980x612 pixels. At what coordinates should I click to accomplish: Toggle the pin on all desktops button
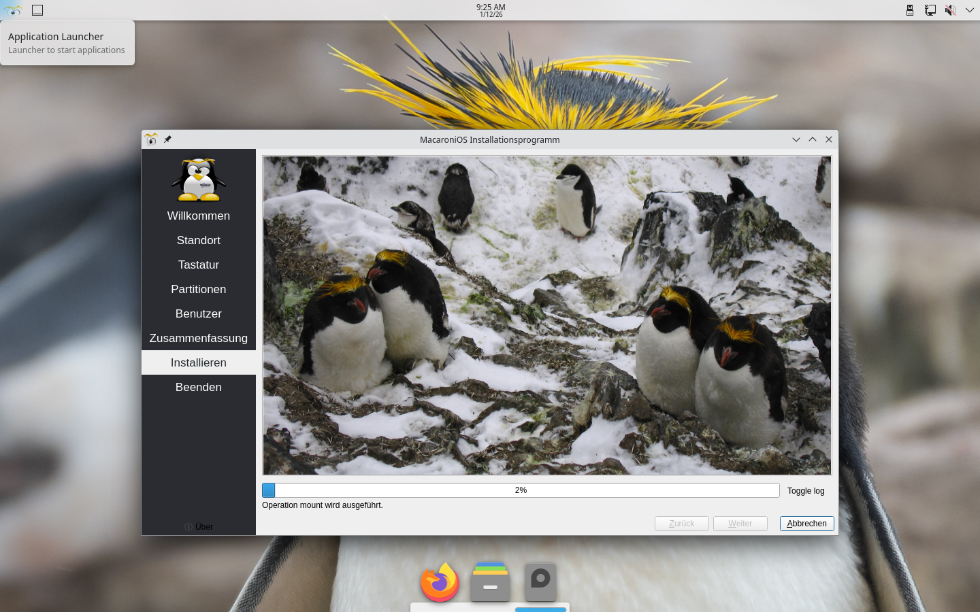point(167,139)
